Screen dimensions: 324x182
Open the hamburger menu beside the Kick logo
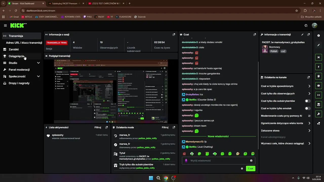[x=5, y=26]
